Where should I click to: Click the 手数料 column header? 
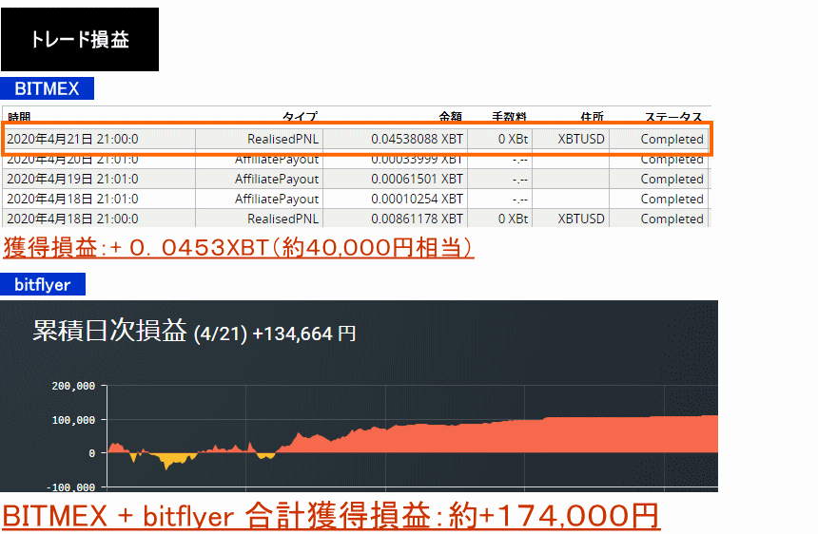pos(509,117)
